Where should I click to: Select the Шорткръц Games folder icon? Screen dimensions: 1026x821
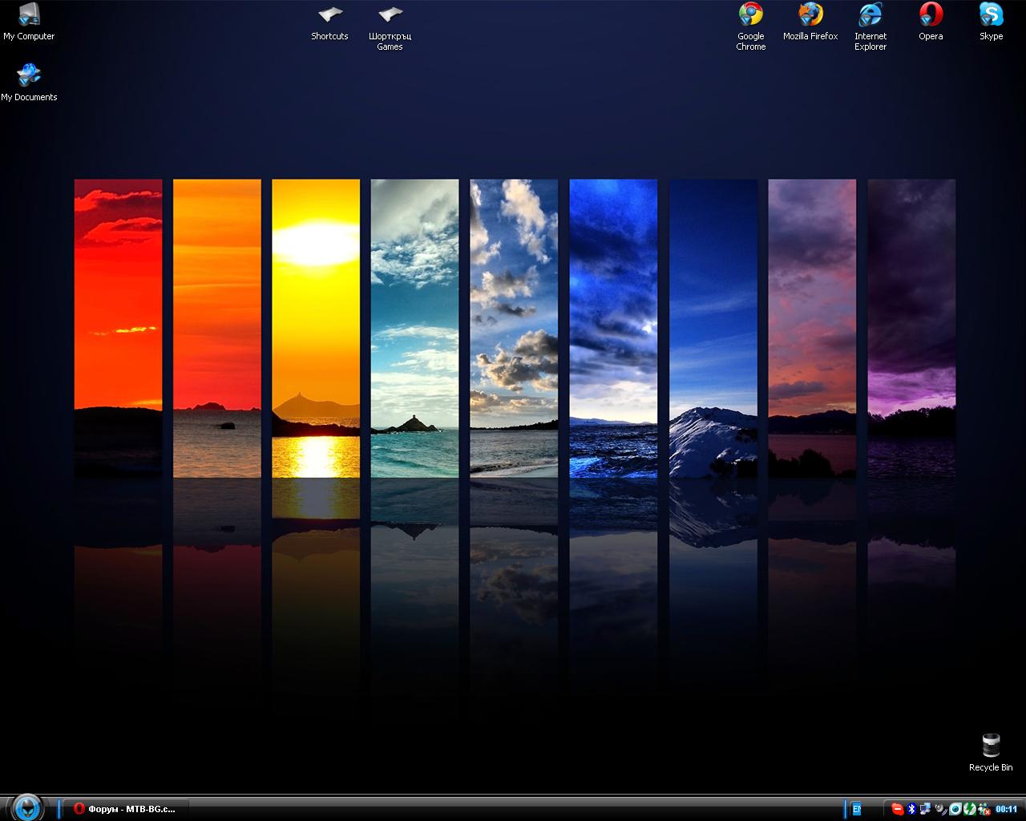pyautogui.click(x=390, y=15)
